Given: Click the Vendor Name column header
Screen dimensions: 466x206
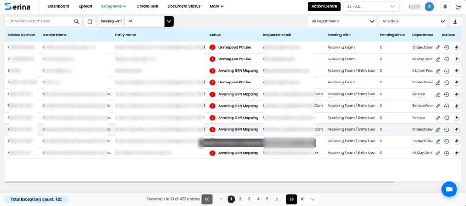Looking at the screenshot, I should [x=55, y=35].
